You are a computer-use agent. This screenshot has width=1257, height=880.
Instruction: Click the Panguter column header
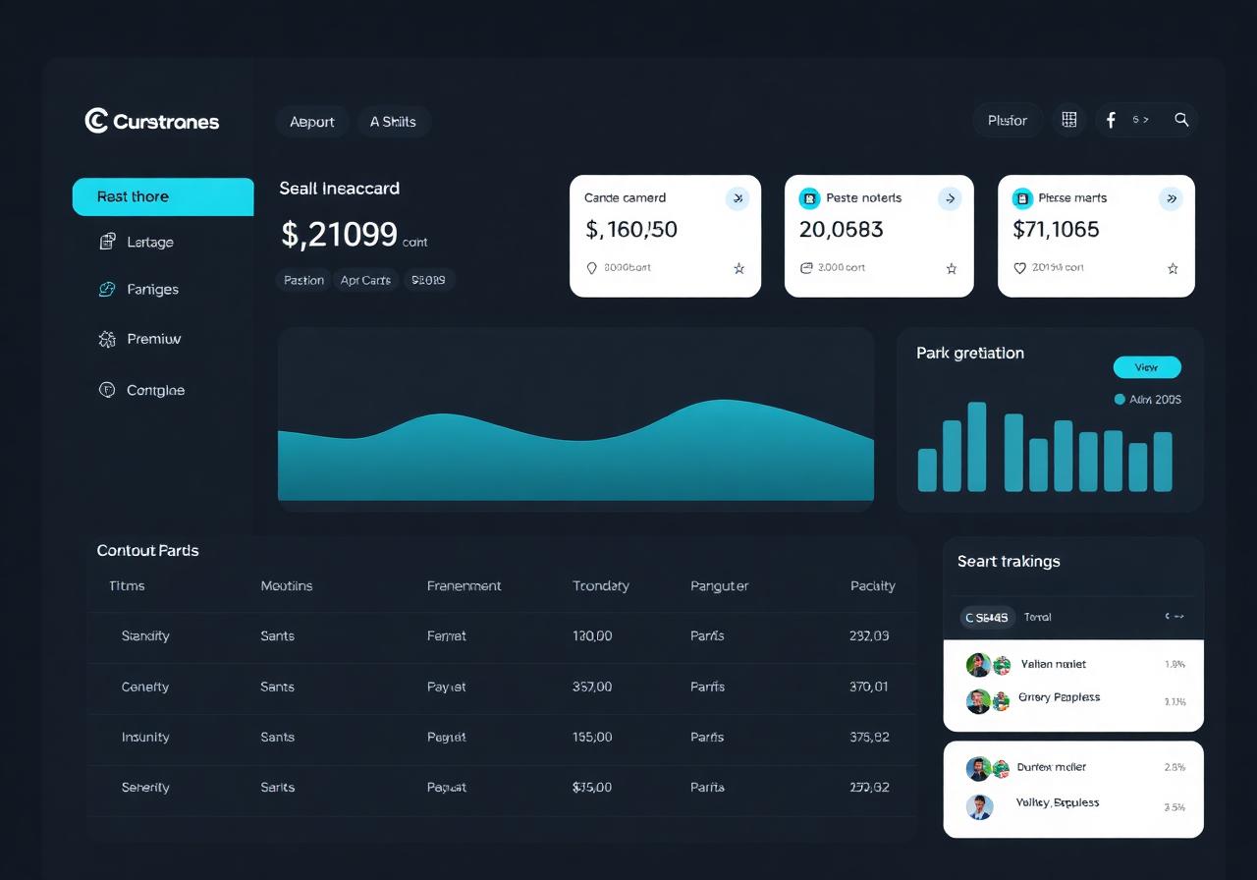[x=720, y=586]
